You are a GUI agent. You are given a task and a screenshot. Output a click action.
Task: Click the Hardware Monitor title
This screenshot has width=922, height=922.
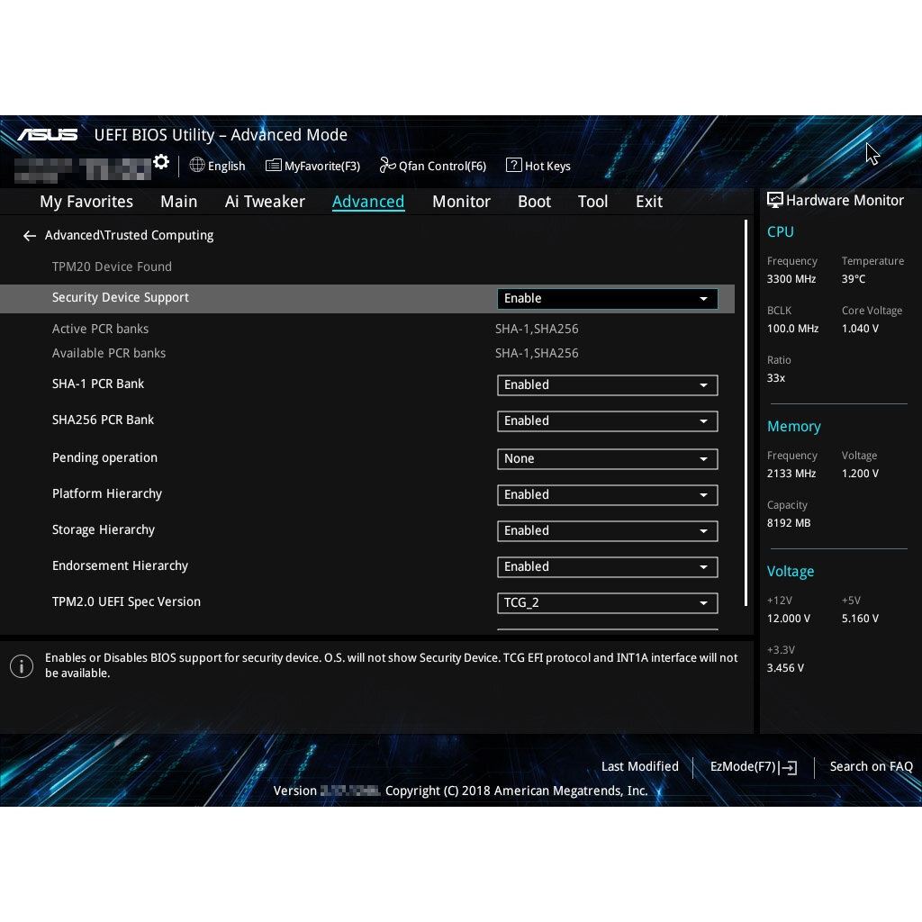click(x=845, y=201)
